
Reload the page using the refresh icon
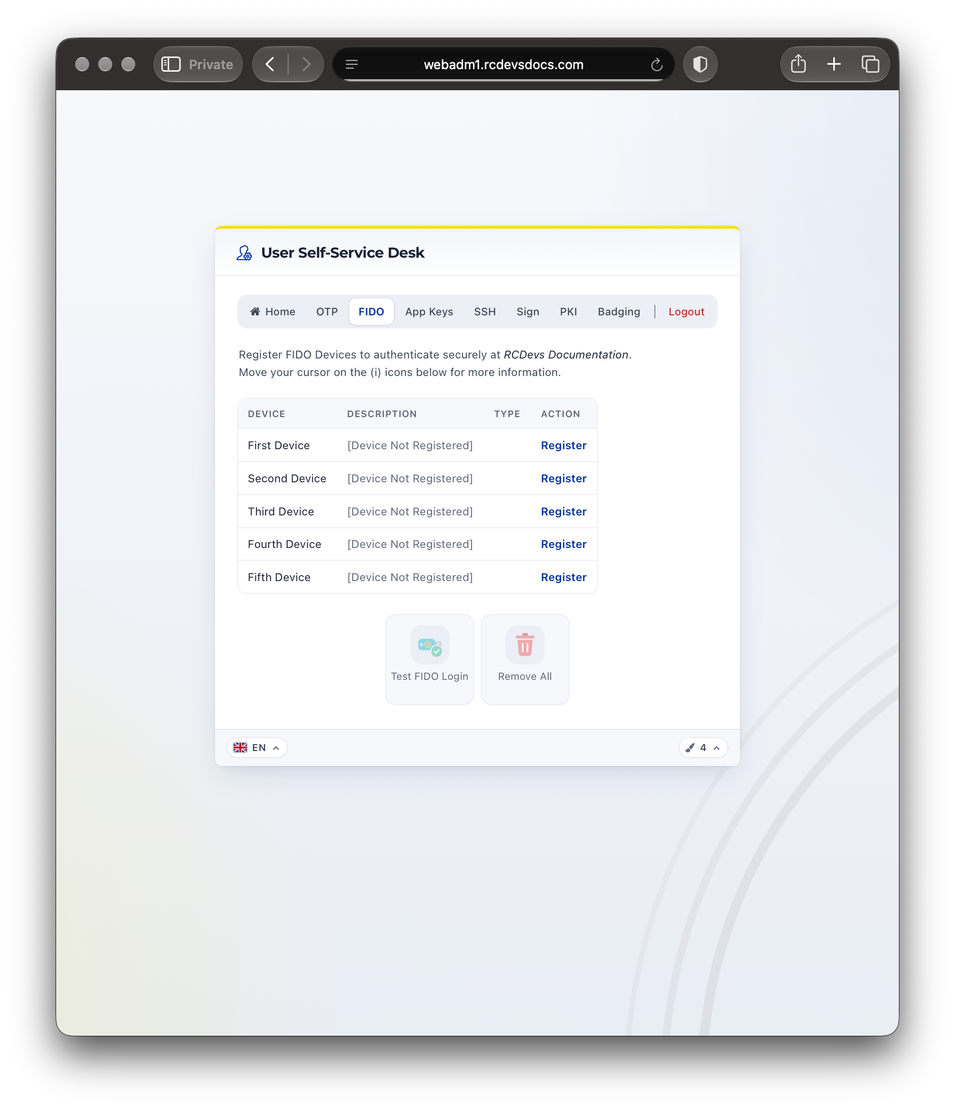pos(656,65)
